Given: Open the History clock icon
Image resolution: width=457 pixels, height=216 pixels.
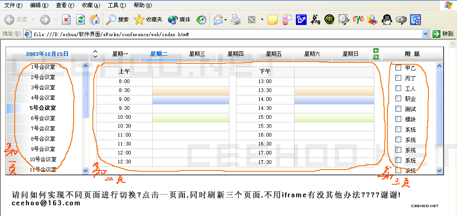Looking at the screenshot, I should tap(202, 20).
